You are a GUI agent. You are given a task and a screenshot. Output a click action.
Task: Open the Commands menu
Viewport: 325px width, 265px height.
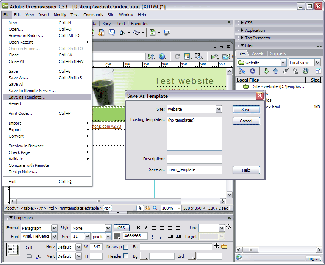(x=93, y=15)
